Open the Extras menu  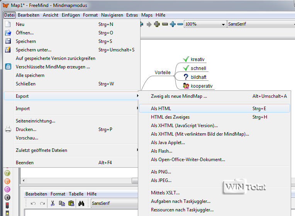click(x=132, y=15)
